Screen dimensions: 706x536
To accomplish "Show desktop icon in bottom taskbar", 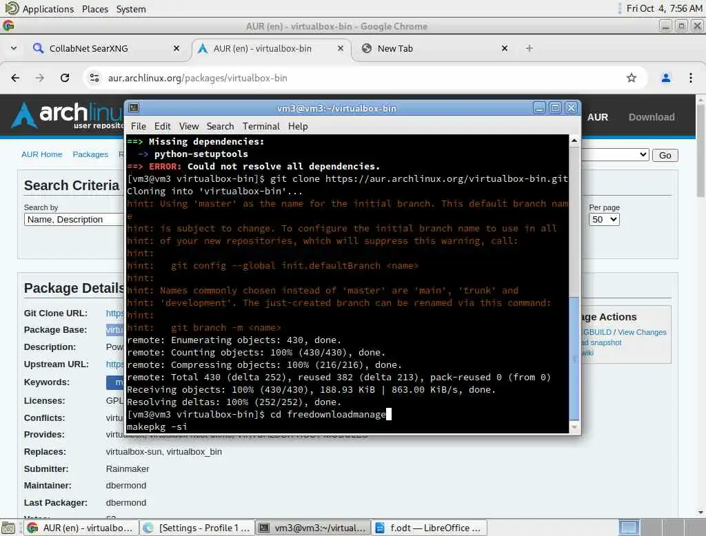I will point(8,528).
